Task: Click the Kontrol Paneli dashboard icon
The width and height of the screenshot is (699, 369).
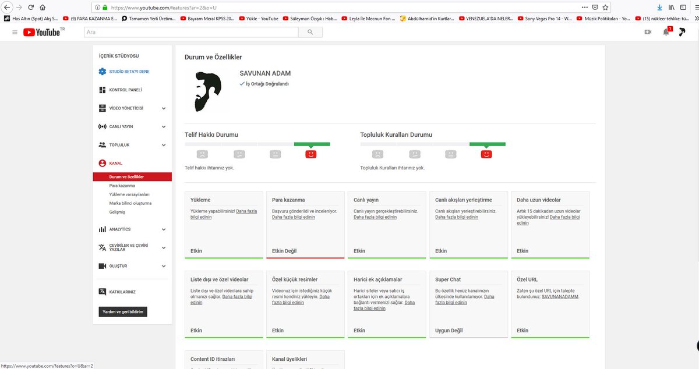Action: pyautogui.click(x=103, y=90)
